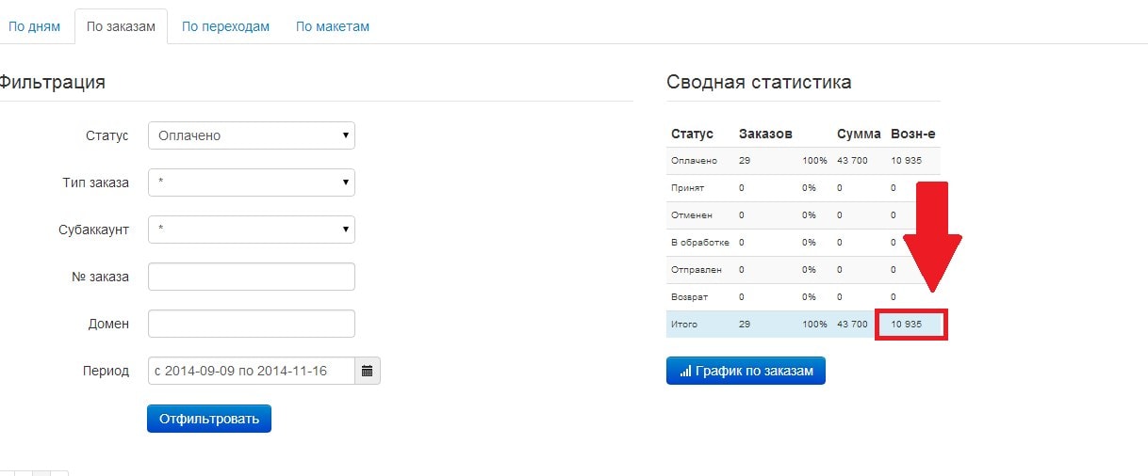This screenshot has height=476, width=1148.
Task: Open the По переходам tab
Action: coord(225,26)
